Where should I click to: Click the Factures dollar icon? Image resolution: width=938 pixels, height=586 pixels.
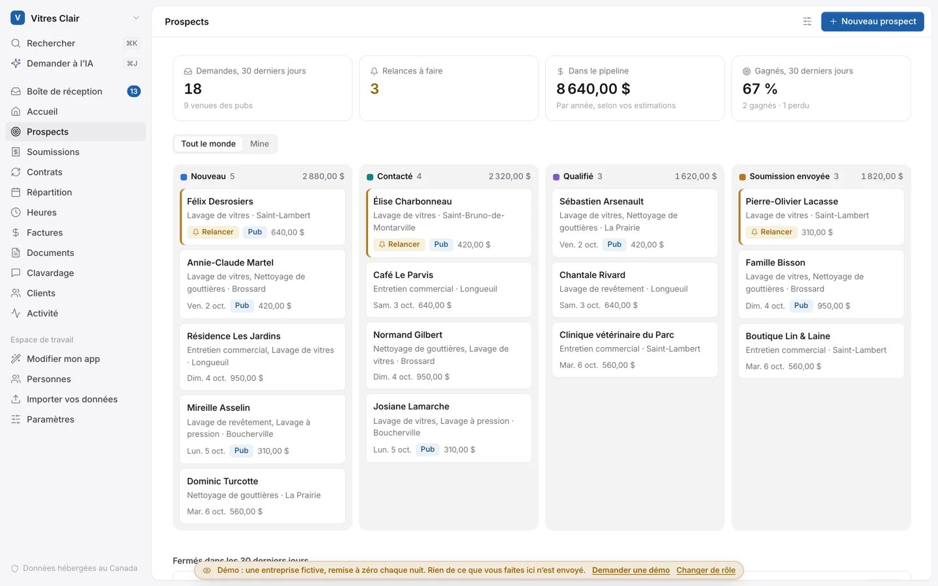click(16, 232)
